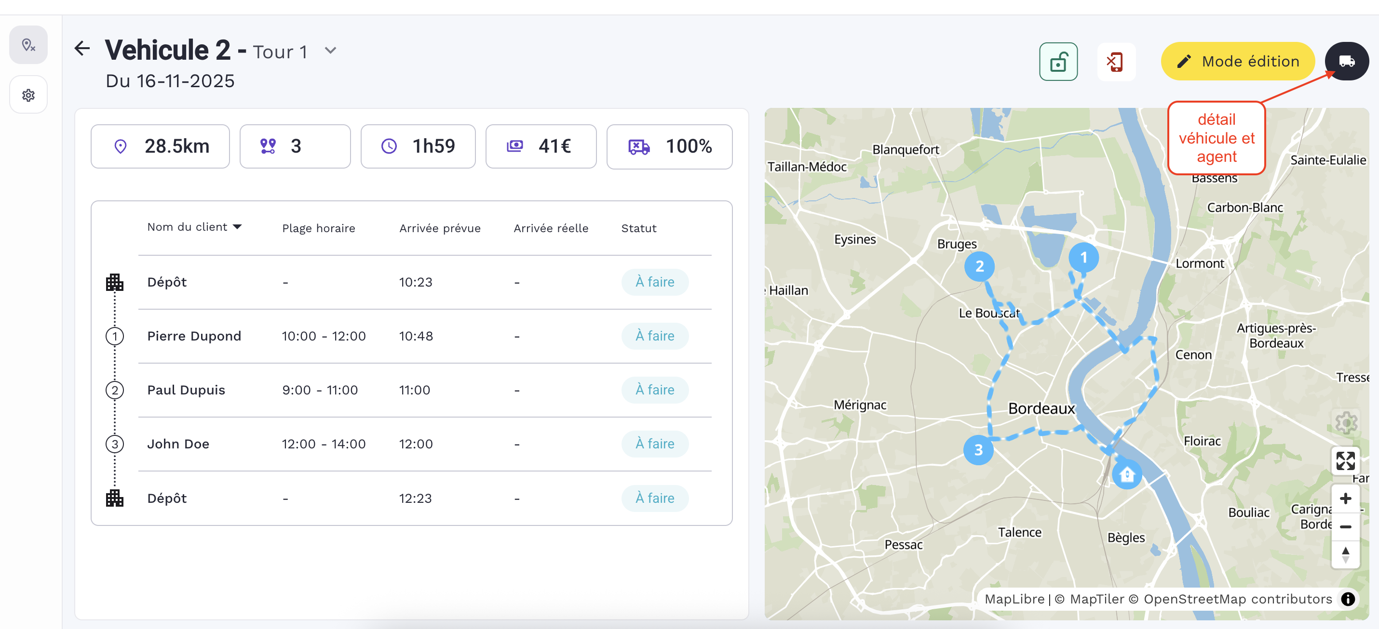Click the location-remove icon in sidebar
Image resolution: width=1379 pixels, height=629 pixels.
[x=28, y=45]
